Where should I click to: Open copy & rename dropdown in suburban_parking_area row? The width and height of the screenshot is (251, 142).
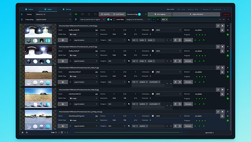pos(85,126)
